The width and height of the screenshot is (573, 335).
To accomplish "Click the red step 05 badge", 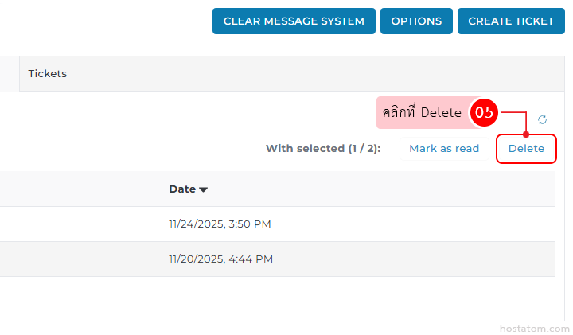I will point(484,113).
